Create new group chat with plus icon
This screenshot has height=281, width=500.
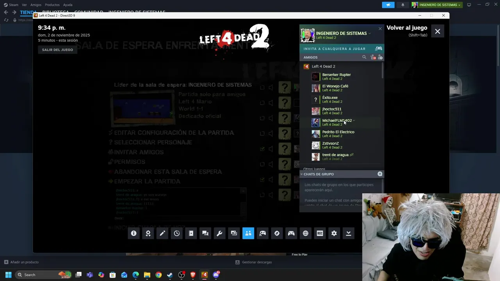(x=380, y=174)
